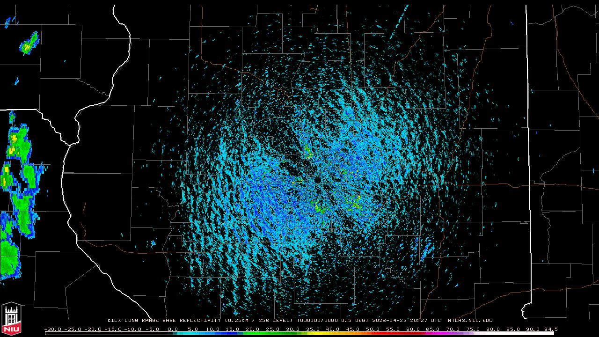Click the ATLAS.NIU.EDU text link

(470, 321)
